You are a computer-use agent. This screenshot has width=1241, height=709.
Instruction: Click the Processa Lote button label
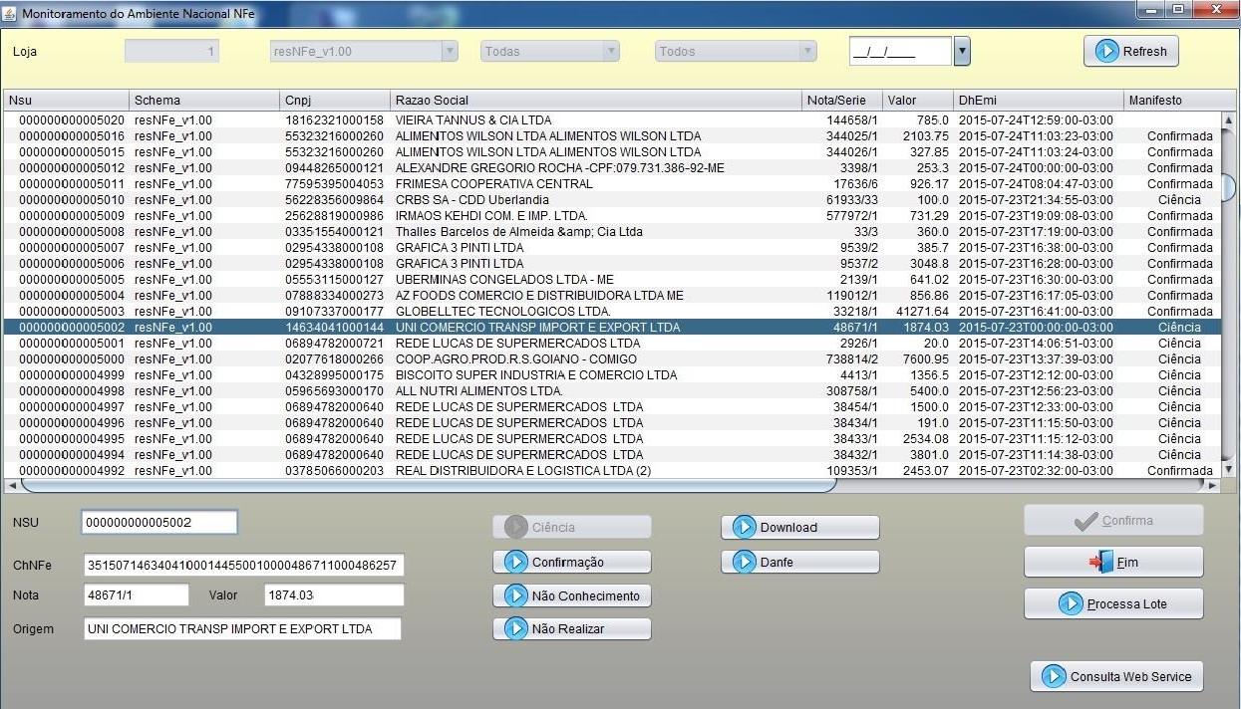(1126, 603)
